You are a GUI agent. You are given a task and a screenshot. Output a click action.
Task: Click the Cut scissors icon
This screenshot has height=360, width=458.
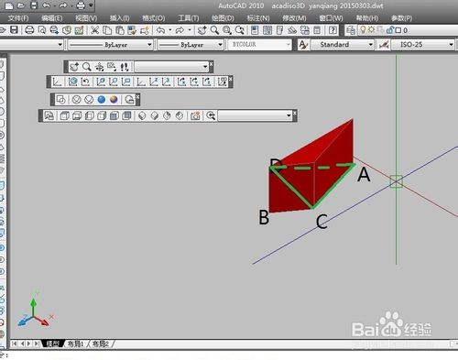95,30
